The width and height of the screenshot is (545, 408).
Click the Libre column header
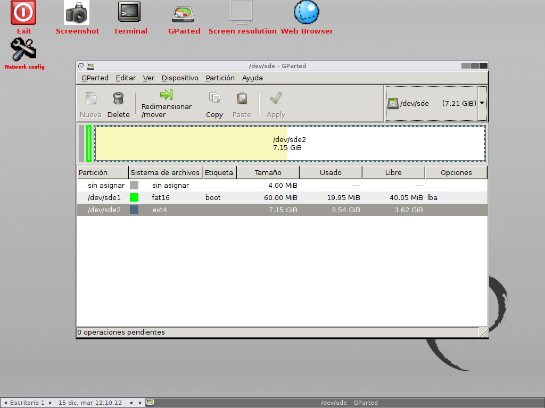(x=393, y=173)
